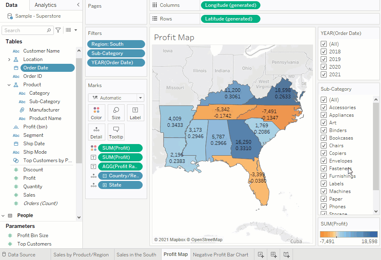
Task: Open the Detail marks control
Action: 96,132
